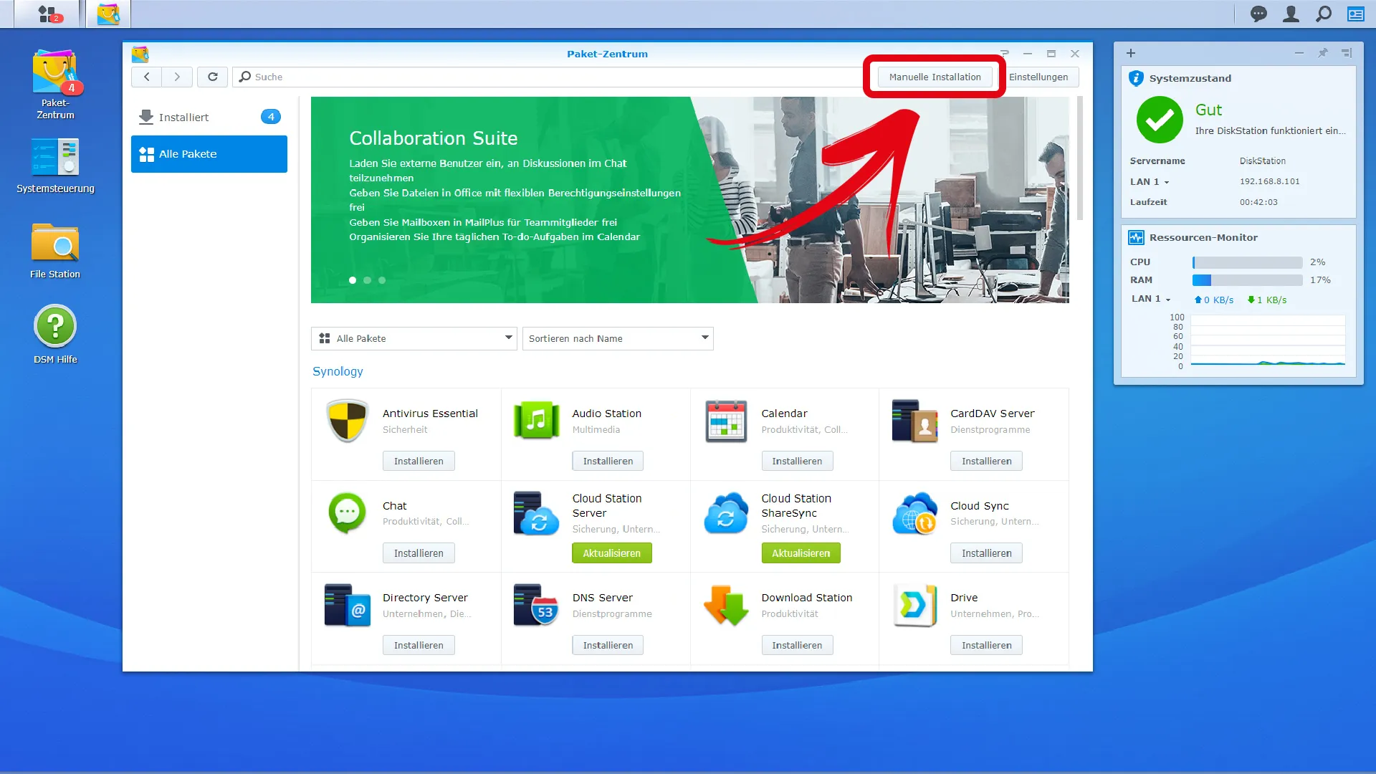1376x774 pixels.
Task: Install Cloud Sync package
Action: coord(986,553)
